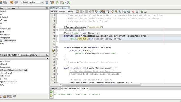This screenshot has height=102, width=181.
Task: Switch to Source view
Action: pyautogui.click(x=54, y=12)
